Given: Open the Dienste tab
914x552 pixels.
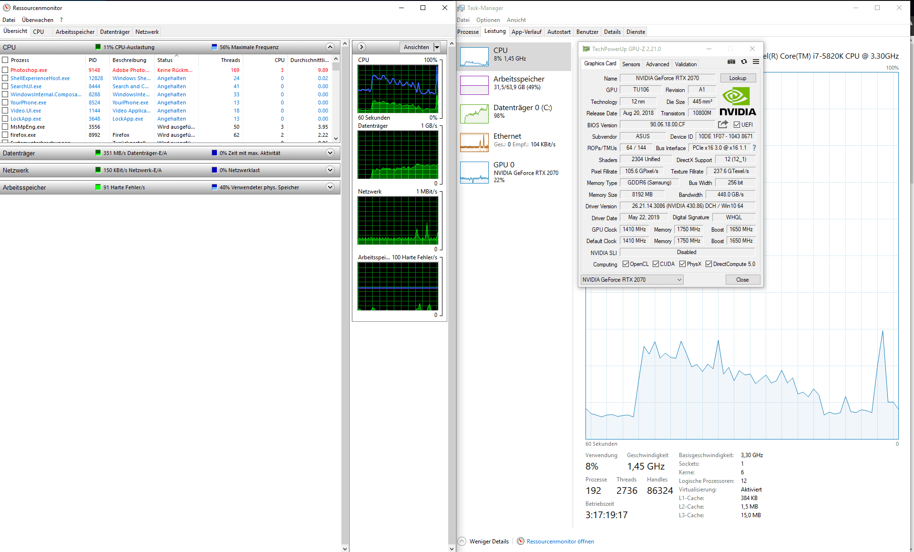Looking at the screenshot, I should [636, 32].
